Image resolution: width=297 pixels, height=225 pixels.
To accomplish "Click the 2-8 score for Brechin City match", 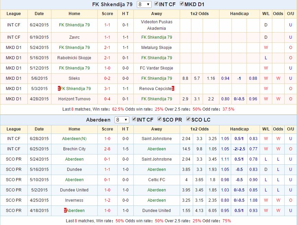I will click(x=107, y=149).
